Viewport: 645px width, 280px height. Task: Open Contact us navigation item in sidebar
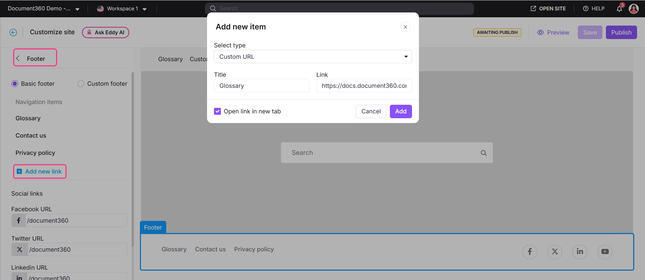31,136
